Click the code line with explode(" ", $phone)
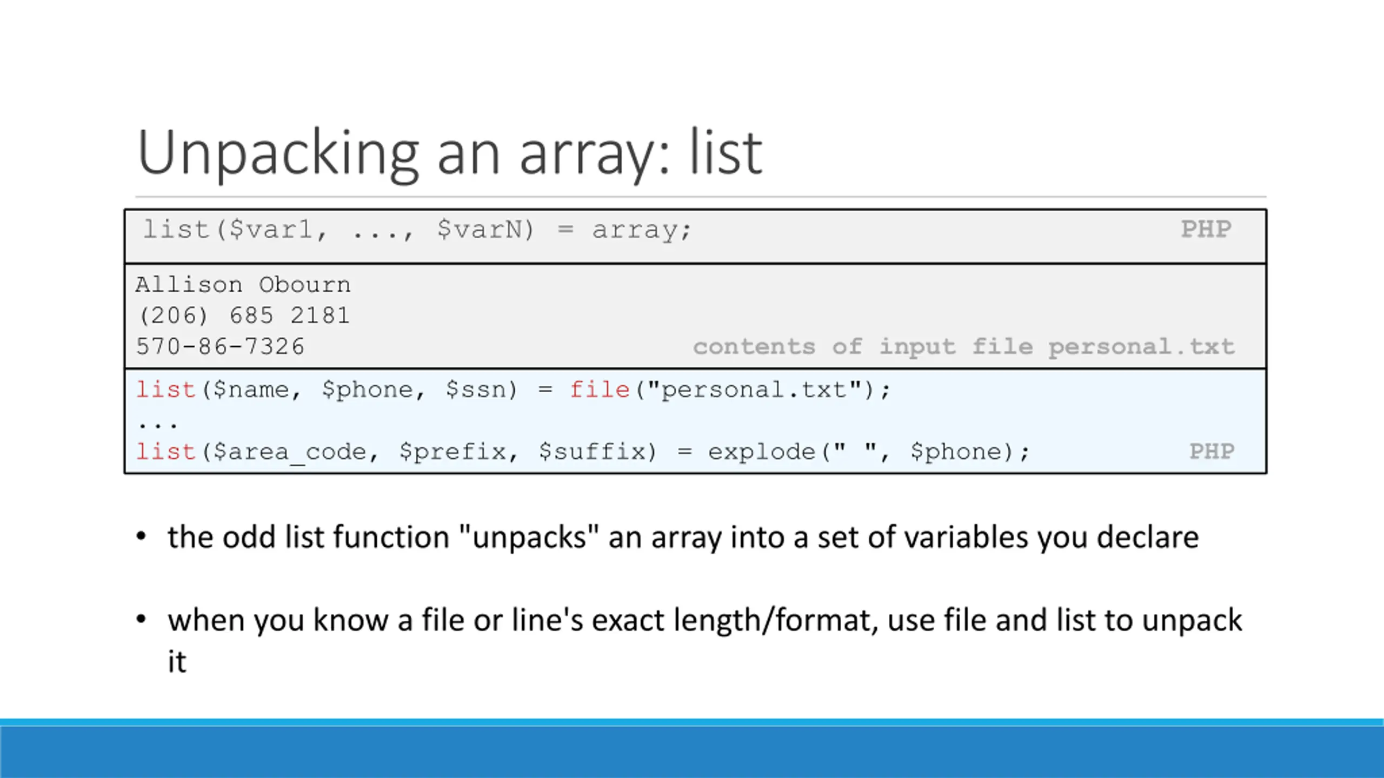Viewport: 1384px width, 778px height. [x=582, y=452]
